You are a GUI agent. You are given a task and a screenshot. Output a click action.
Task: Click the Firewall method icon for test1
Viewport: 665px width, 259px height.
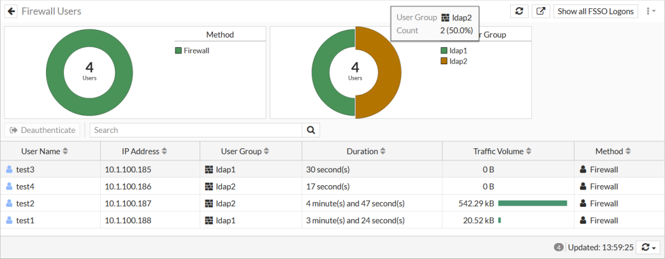tap(583, 220)
